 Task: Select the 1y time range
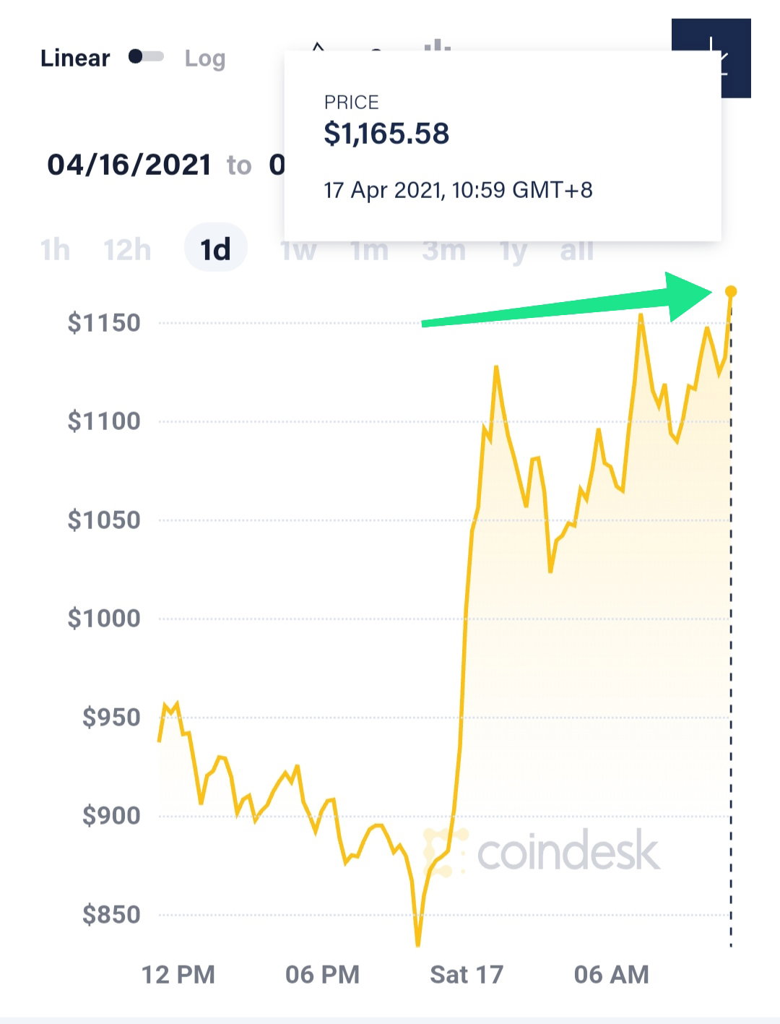coord(513,251)
